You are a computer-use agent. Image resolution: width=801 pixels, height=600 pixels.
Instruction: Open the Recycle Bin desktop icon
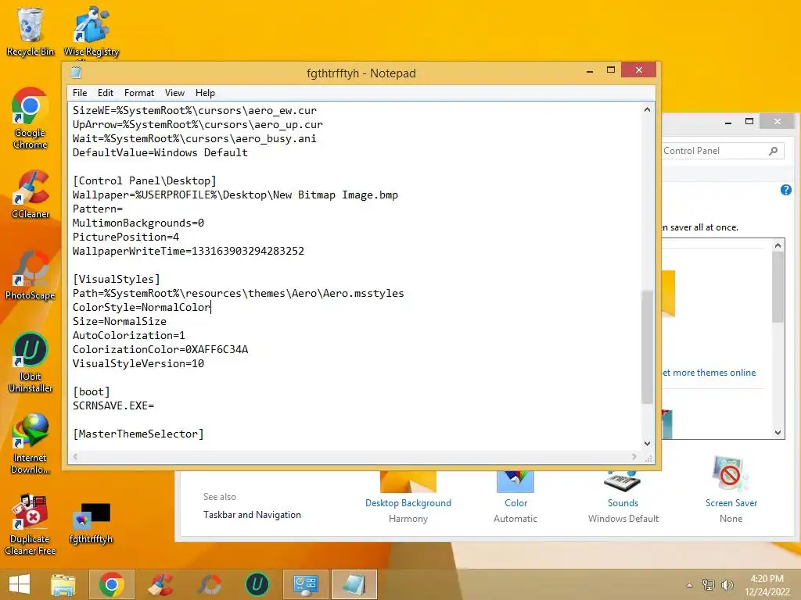tap(30, 30)
